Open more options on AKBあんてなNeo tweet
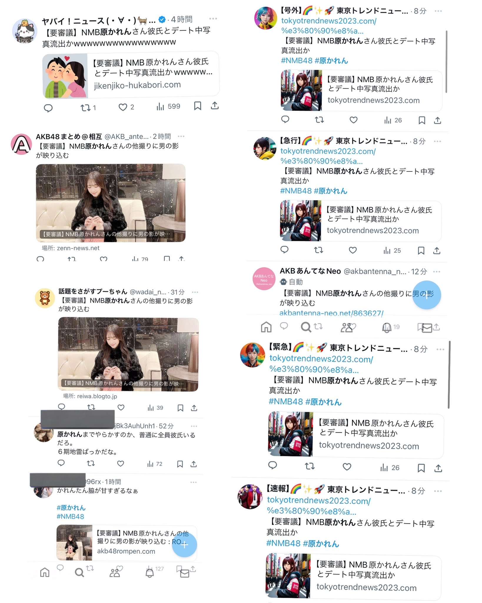Screen dimensions: 482x603 [437, 271]
